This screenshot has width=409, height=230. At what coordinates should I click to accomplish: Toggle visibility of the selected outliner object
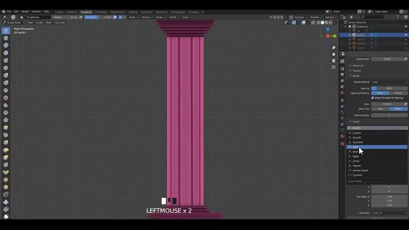click(x=406, y=35)
